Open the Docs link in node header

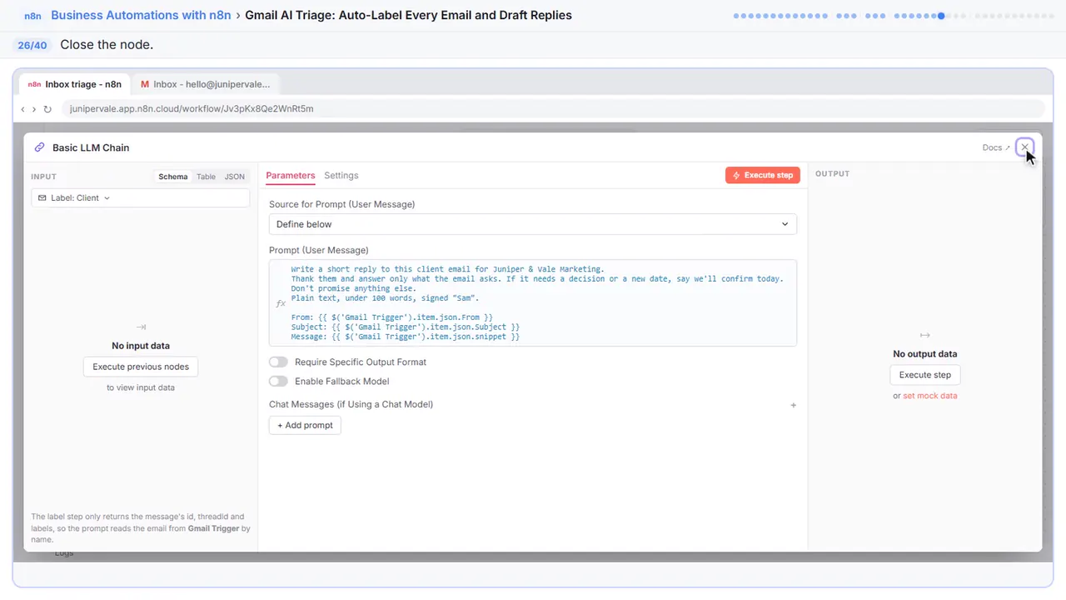tap(996, 147)
